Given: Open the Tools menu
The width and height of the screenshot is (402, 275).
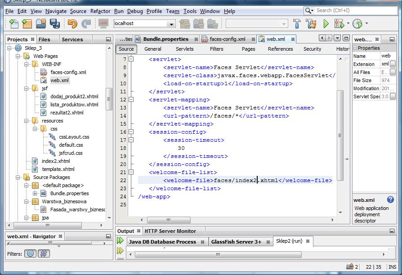Looking at the screenshot, I should (190, 11).
